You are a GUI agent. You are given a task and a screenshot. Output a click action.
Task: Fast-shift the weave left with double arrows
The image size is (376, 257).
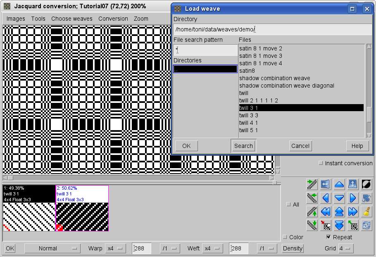tap(326, 212)
